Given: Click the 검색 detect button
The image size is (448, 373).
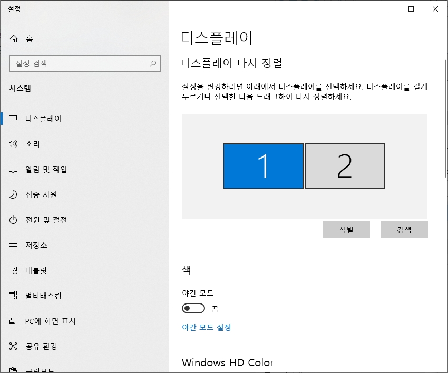Looking at the screenshot, I should click(404, 229).
